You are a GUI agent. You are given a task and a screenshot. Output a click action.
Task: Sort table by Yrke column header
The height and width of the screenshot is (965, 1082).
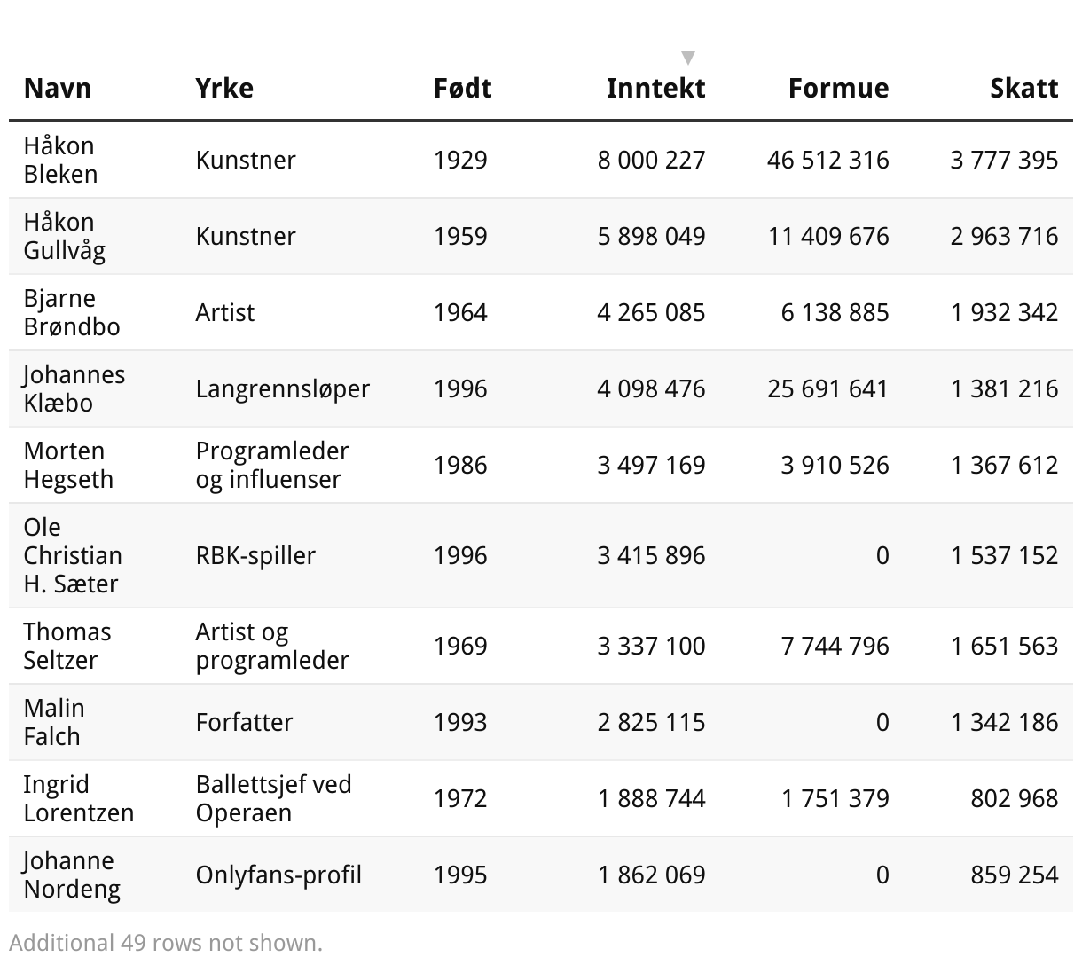coord(224,88)
